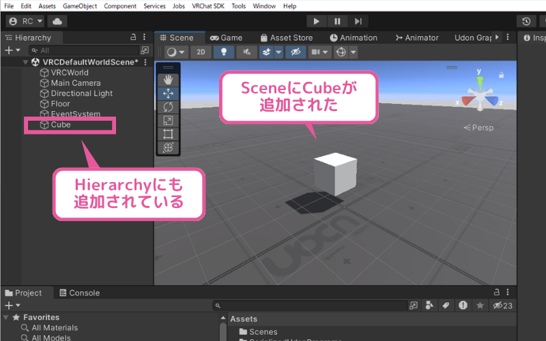The width and height of the screenshot is (546, 341).
Task: Open the VRChat SDK menu
Action: 208,6
